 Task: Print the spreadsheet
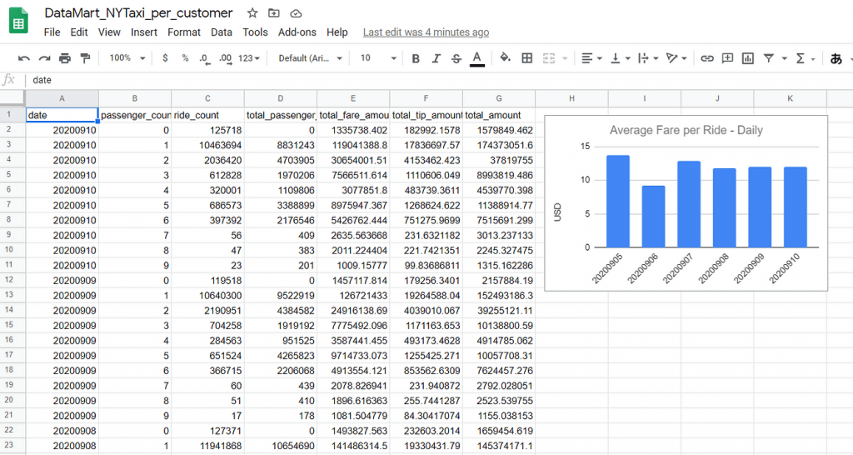[x=65, y=58]
